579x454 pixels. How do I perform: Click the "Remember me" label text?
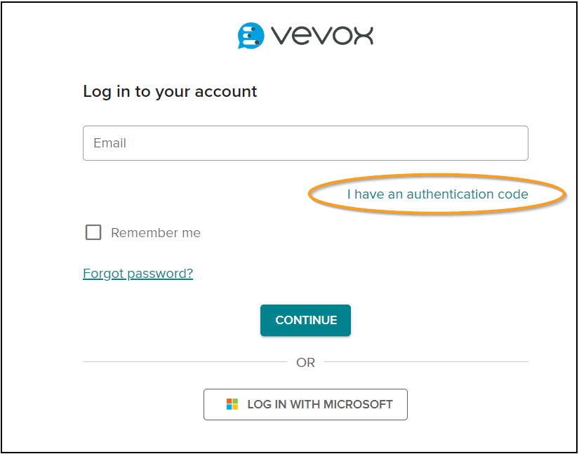(x=156, y=233)
